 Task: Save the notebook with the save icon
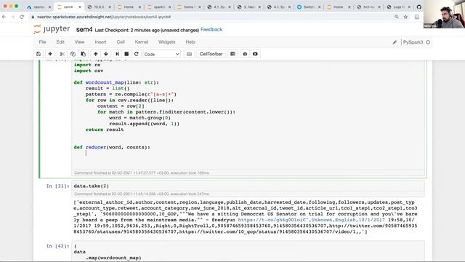coord(39,54)
